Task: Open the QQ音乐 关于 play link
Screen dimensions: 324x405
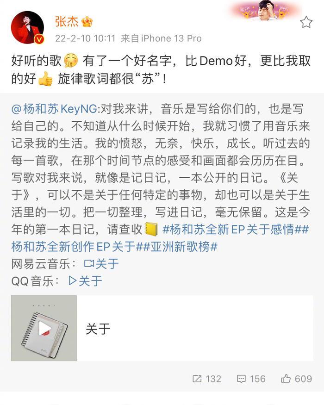Action: point(85,281)
